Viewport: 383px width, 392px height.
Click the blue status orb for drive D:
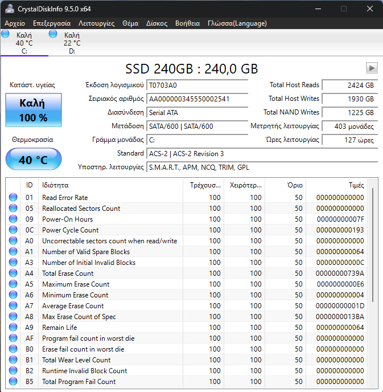pyautogui.click(x=53, y=34)
